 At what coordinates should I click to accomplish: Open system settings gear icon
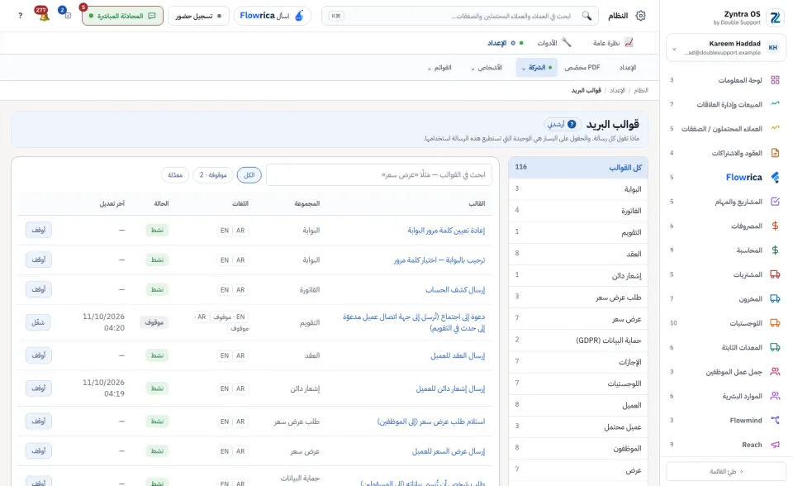(640, 16)
